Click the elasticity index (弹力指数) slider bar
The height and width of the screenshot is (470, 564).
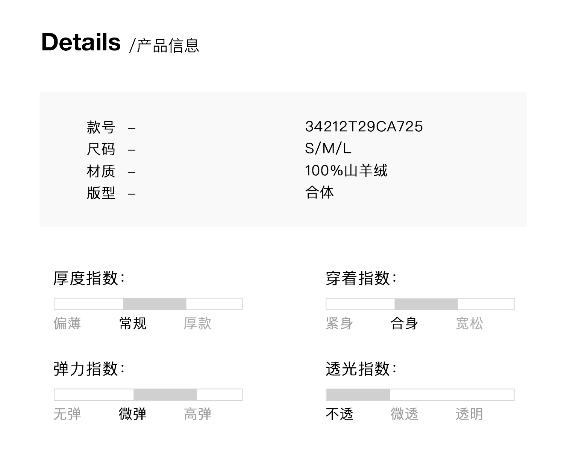148,394
